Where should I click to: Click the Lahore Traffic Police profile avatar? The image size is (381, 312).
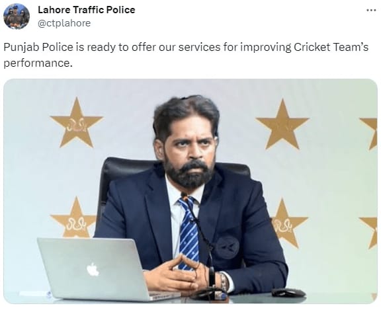(17, 17)
